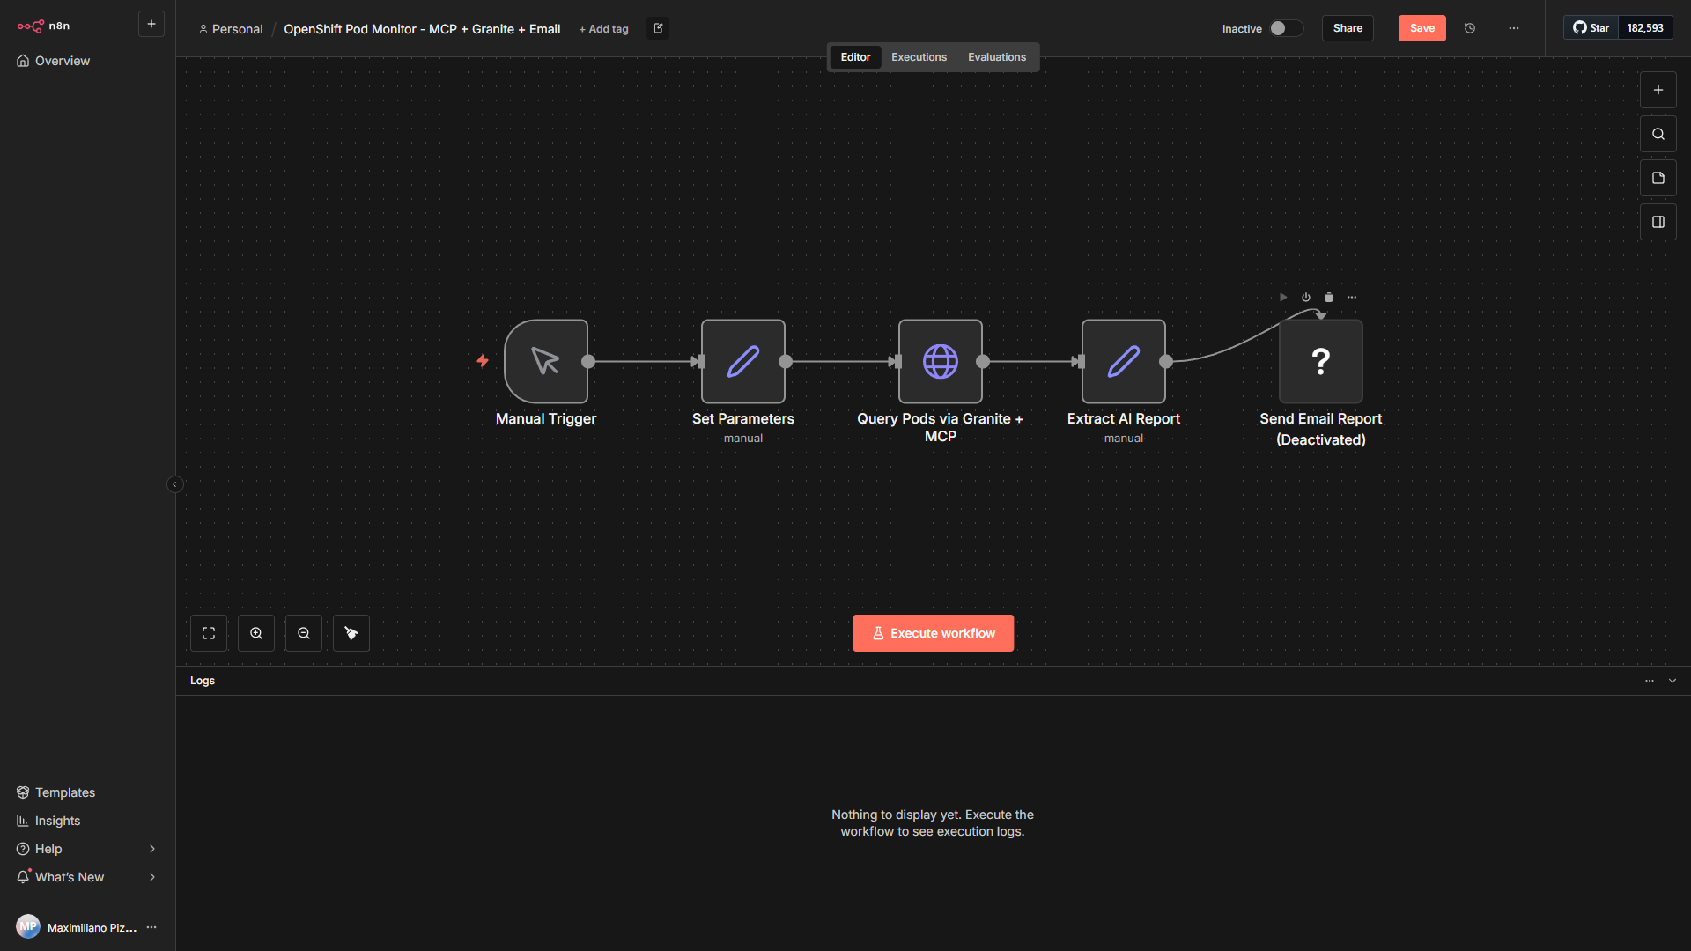This screenshot has width=1691, height=951.
Task: Save the workflow
Action: [x=1421, y=28]
